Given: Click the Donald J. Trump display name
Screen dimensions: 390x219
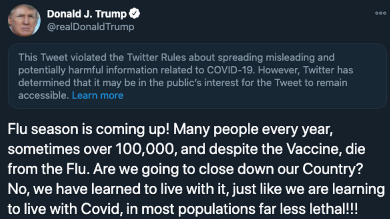Looking at the screenshot, I should pos(87,14).
